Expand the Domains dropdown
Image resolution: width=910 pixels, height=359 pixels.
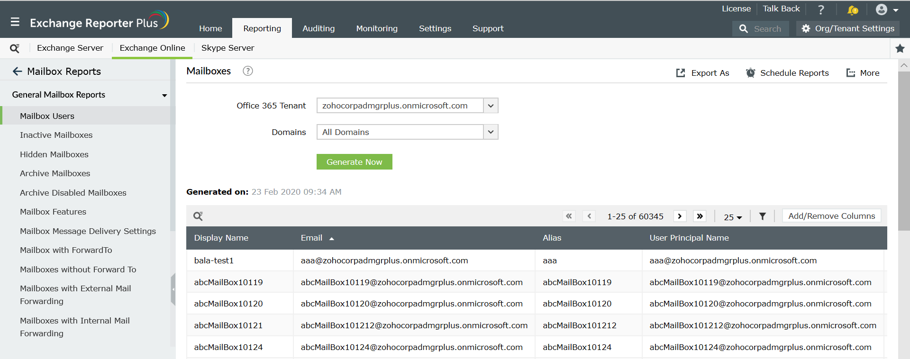[x=491, y=132]
